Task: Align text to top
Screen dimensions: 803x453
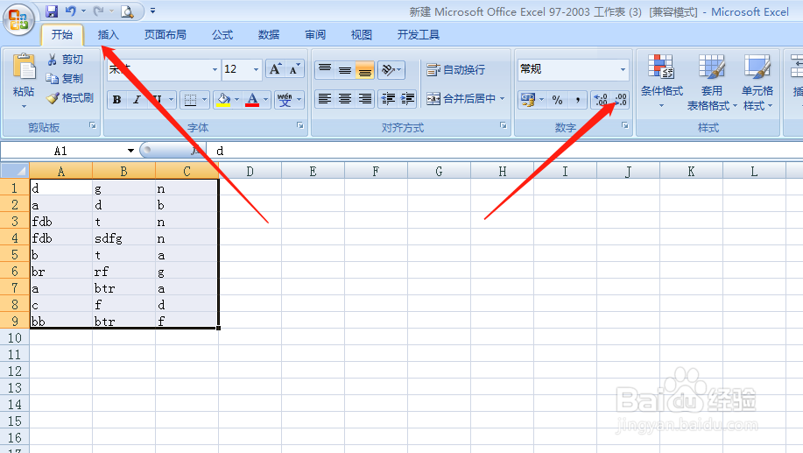Action: click(x=325, y=69)
